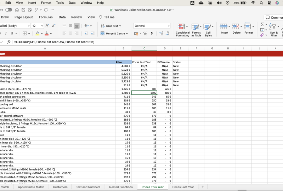The height and width of the screenshot is (191, 283).
Task: Decrease font size with small A icon
Action: pos(53,26)
